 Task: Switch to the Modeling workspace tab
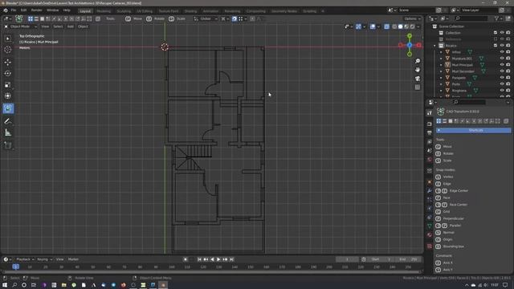(x=104, y=11)
